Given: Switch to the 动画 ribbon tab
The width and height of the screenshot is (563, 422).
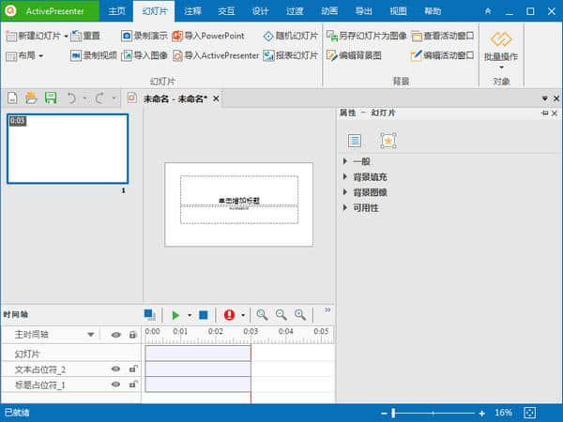Looking at the screenshot, I should 328,11.
